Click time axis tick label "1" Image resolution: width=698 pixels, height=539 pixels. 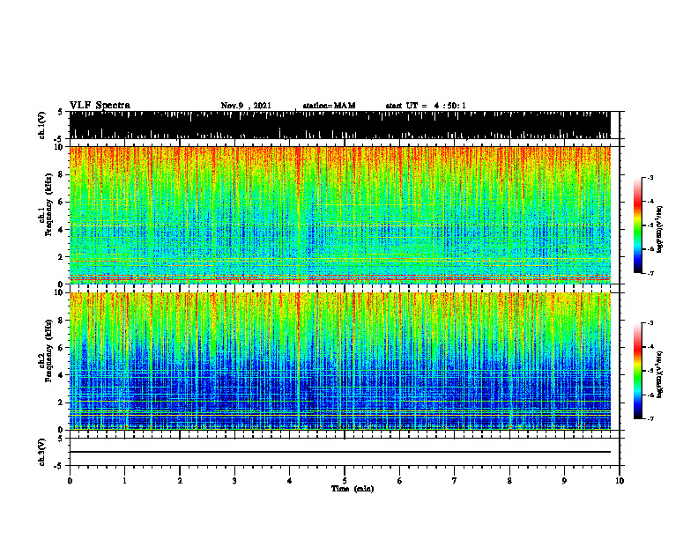point(124,481)
